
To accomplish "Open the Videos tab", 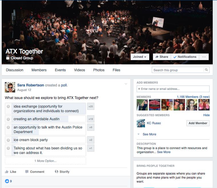I will point(79,70).
